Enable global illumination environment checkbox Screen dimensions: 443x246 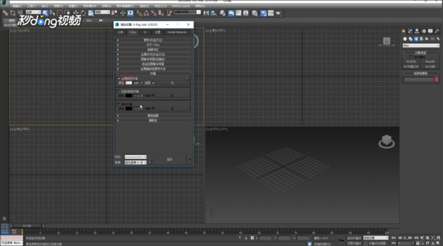(x=118, y=78)
